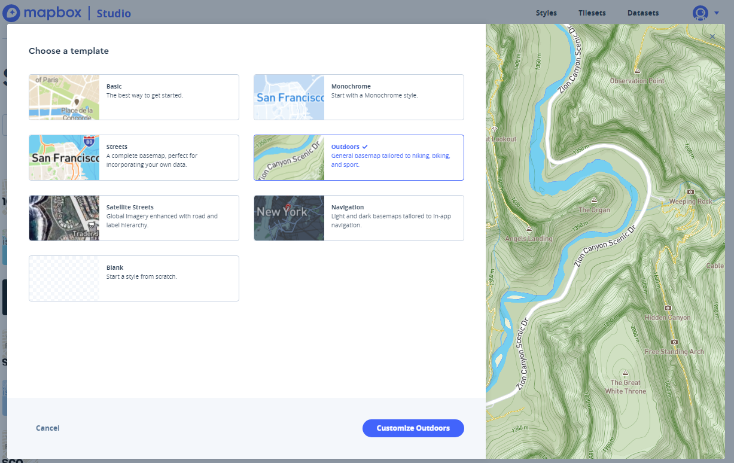Click the Blank checkered thumbnail
The height and width of the screenshot is (463, 734).
tap(64, 278)
